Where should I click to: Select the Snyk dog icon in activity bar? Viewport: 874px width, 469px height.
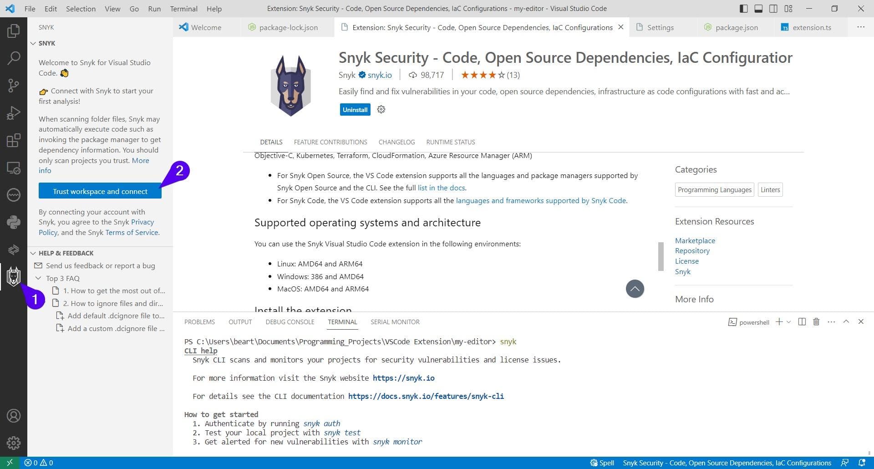pyautogui.click(x=14, y=276)
